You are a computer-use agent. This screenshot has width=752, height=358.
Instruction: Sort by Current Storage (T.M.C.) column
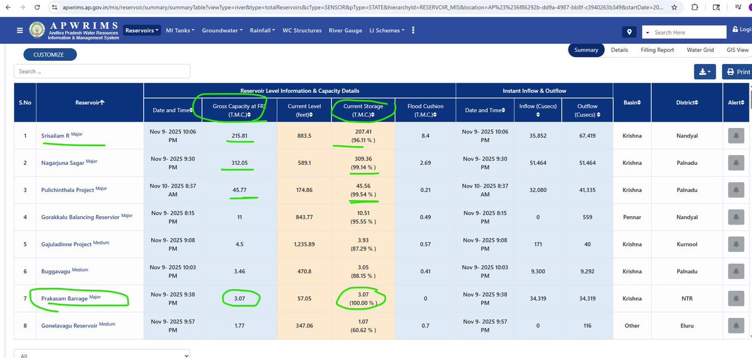pyautogui.click(x=363, y=110)
